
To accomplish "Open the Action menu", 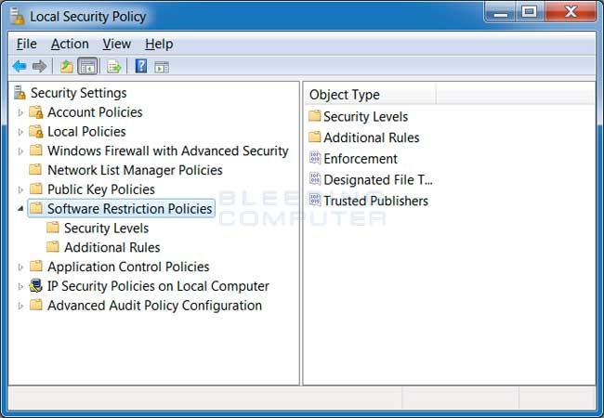I will (x=70, y=44).
